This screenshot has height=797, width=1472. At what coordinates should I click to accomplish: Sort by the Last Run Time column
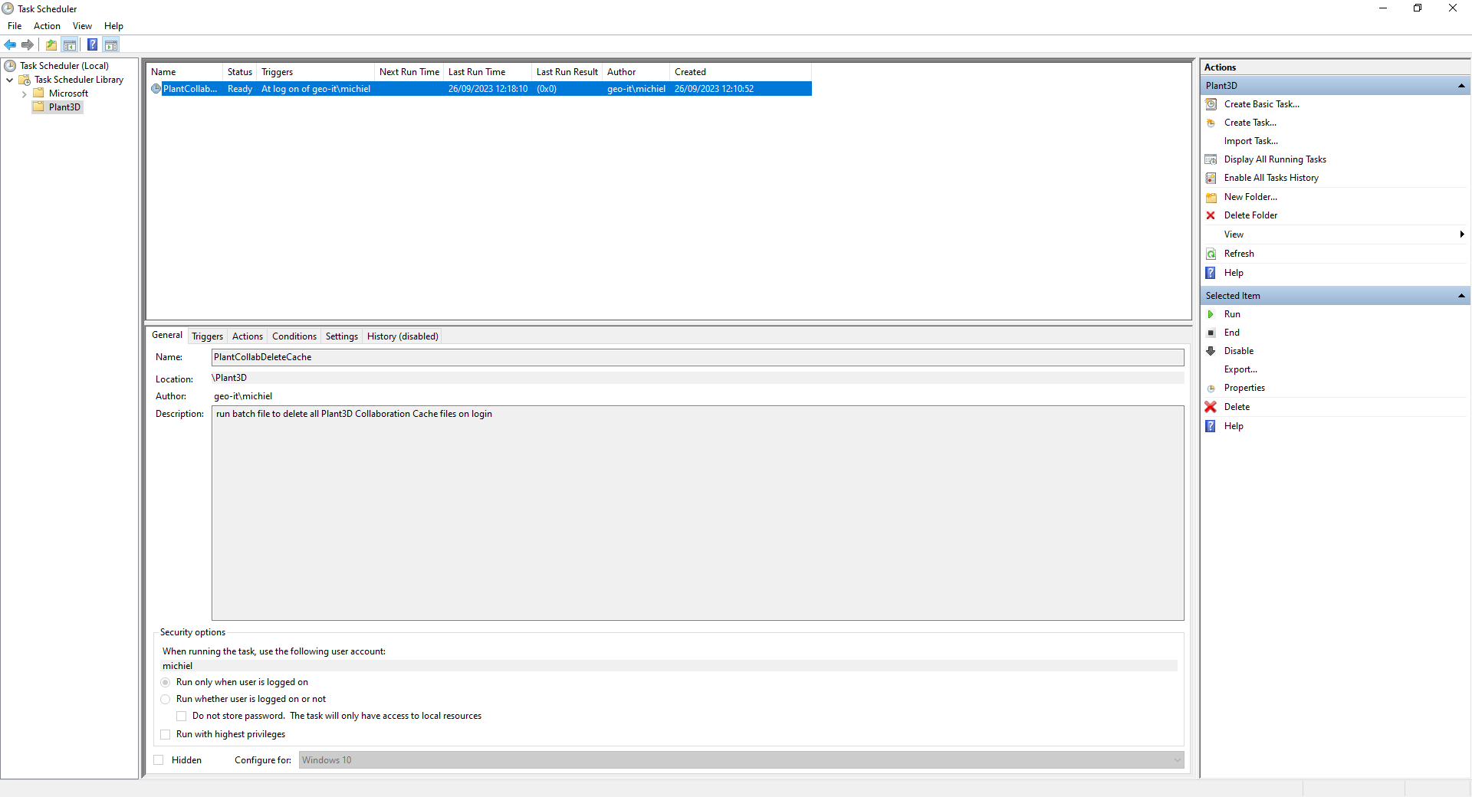(x=488, y=72)
